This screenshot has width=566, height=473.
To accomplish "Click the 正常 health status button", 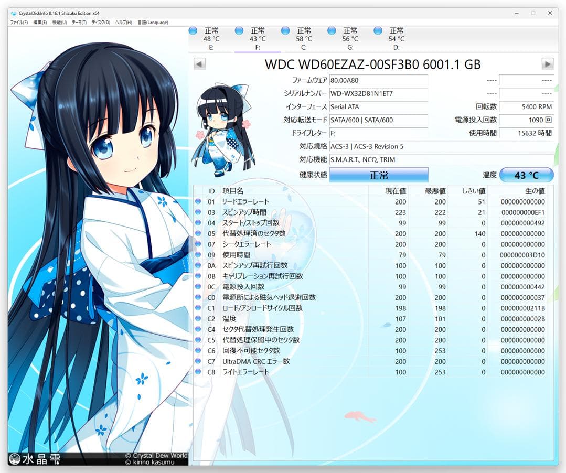I will [x=379, y=175].
